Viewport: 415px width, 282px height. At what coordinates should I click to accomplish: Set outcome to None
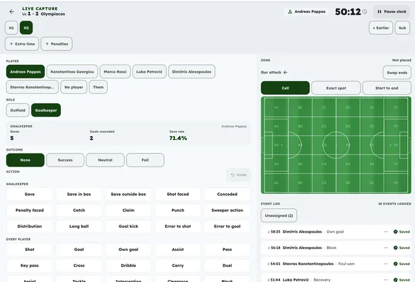coord(25,160)
